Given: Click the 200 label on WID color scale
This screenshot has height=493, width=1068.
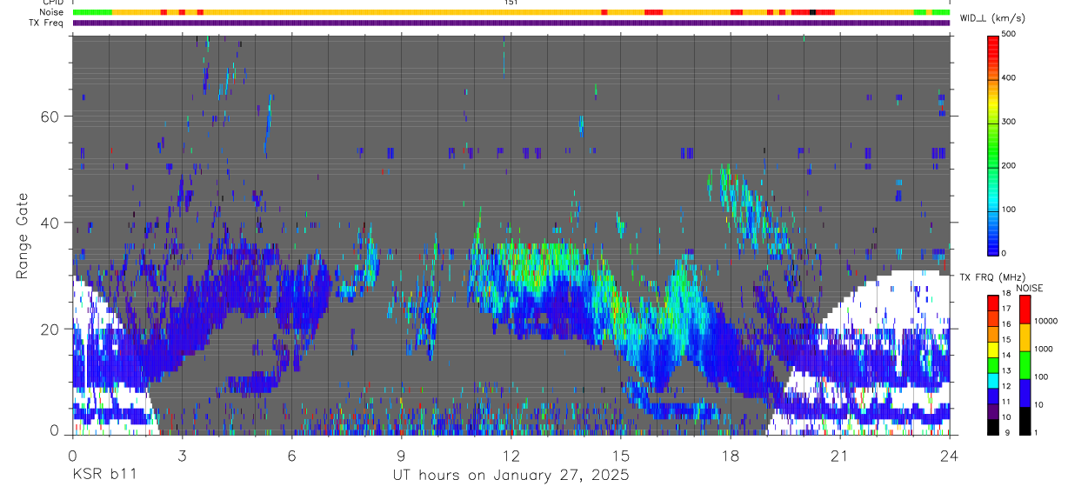Looking at the screenshot, I should point(1011,165).
